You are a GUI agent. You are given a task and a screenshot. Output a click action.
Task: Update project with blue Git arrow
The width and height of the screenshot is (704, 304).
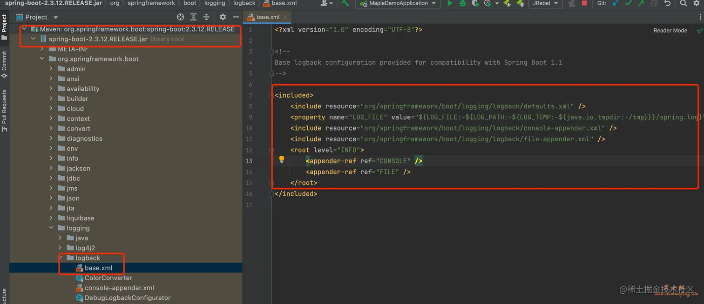[x=616, y=3]
